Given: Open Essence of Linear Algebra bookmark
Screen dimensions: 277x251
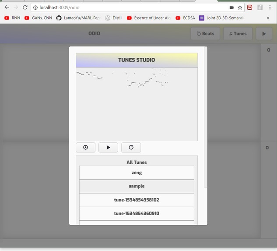Looking at the screenshot, I should [149, 18].
